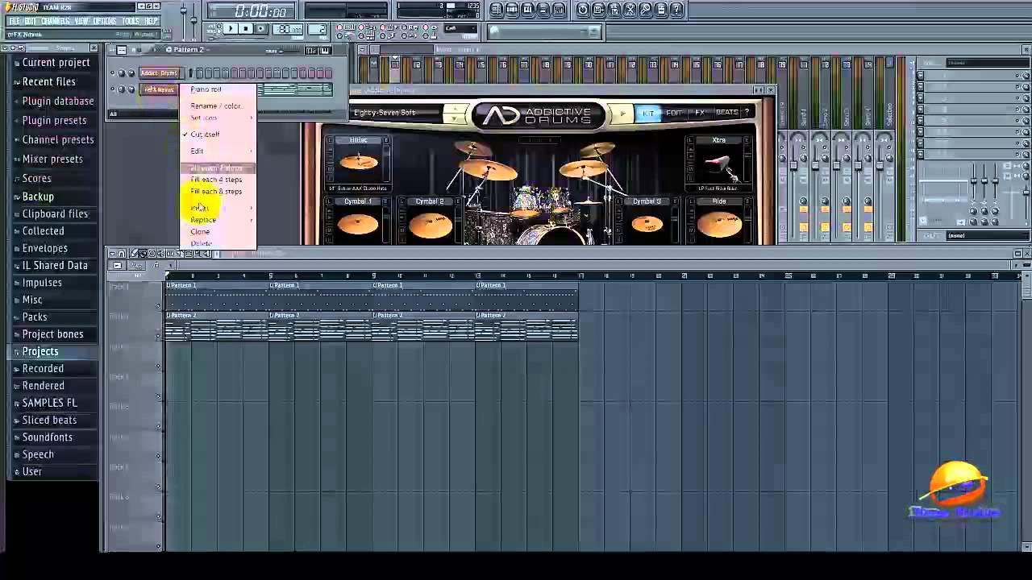Click the Hihat drum pad in Addictive Drums
The width and height of the screenshot is (1032, 580).
[359, 162]
